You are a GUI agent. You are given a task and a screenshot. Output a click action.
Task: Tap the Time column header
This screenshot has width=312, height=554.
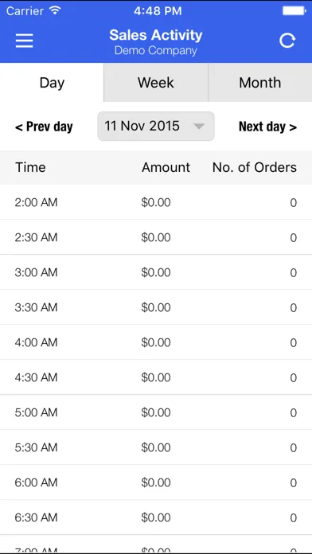(x=30, y=167)
